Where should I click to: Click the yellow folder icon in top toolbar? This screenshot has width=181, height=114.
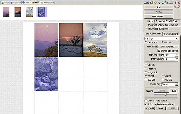[163, 2]
